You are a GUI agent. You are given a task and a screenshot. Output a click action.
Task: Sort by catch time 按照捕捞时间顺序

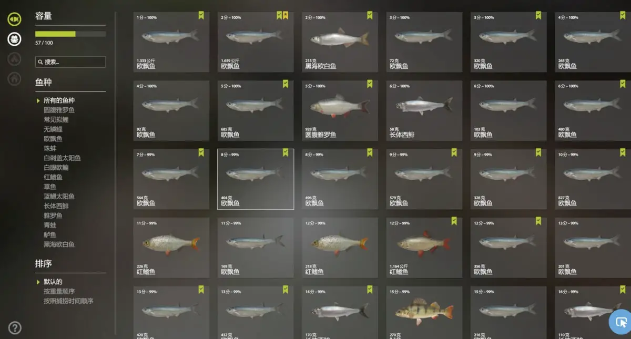pyautogui.click(x=68, y=301)
